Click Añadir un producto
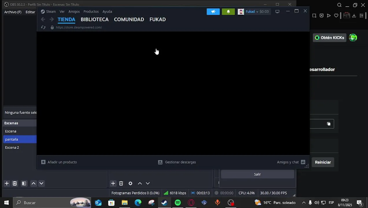Screen dimensions: 368x208 (x=59, y=162)
